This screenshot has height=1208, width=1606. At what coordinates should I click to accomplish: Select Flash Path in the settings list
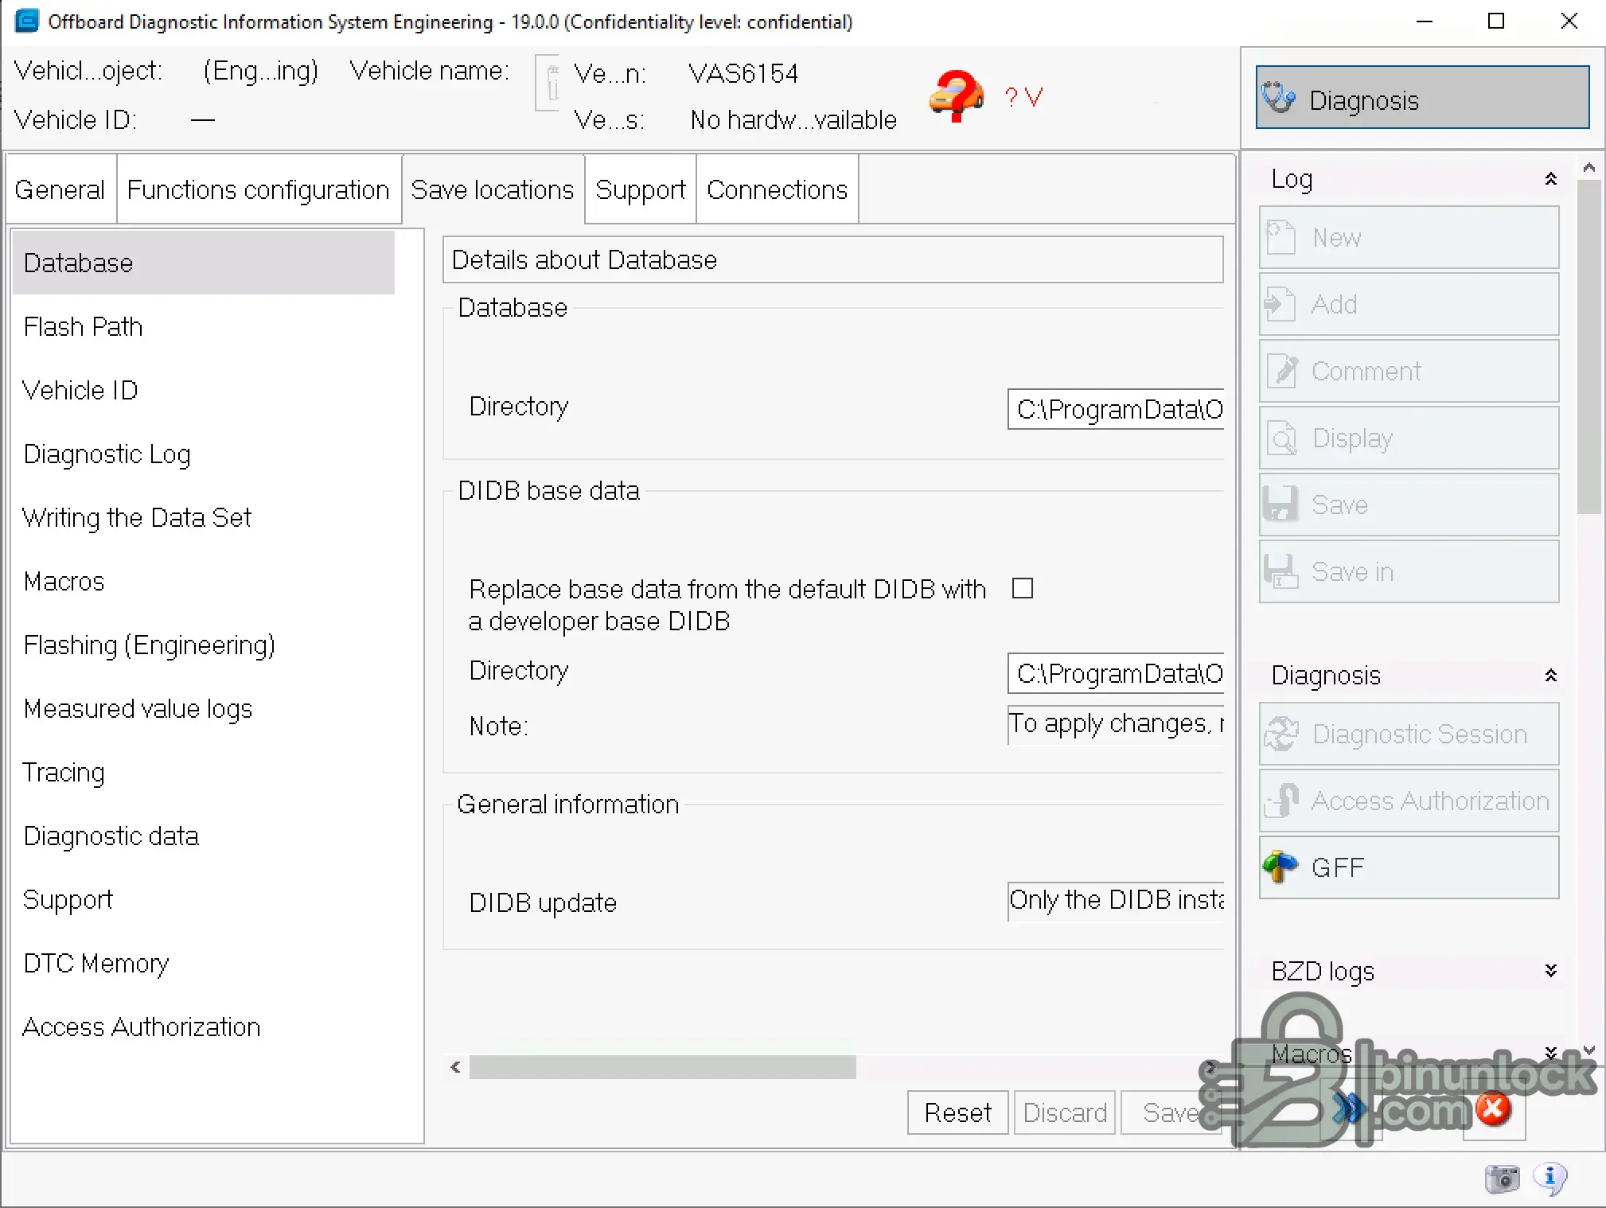[x=204, y=326]
